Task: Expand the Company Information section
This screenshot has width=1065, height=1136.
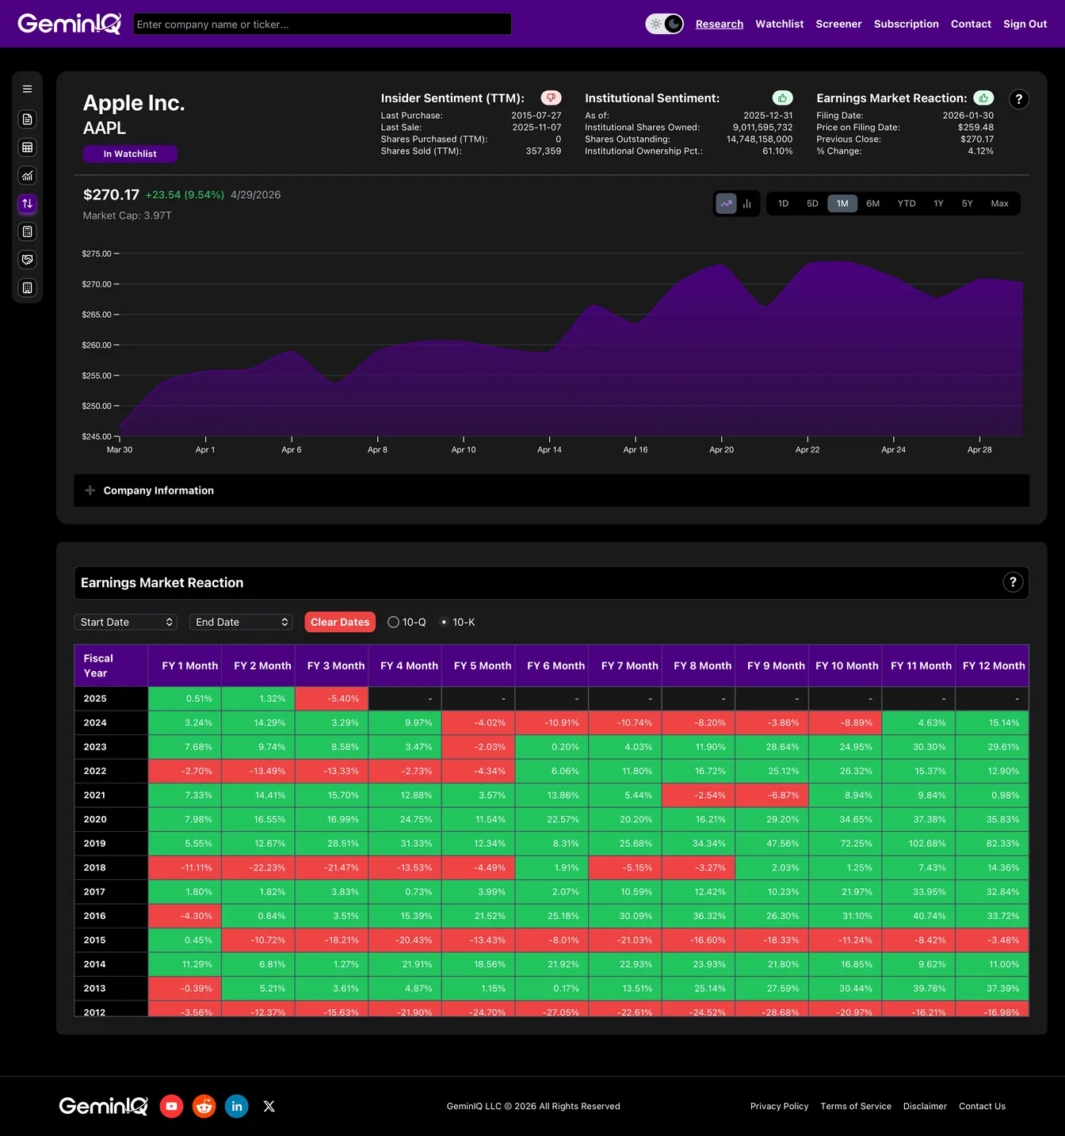Action: (x=552, y=490)
